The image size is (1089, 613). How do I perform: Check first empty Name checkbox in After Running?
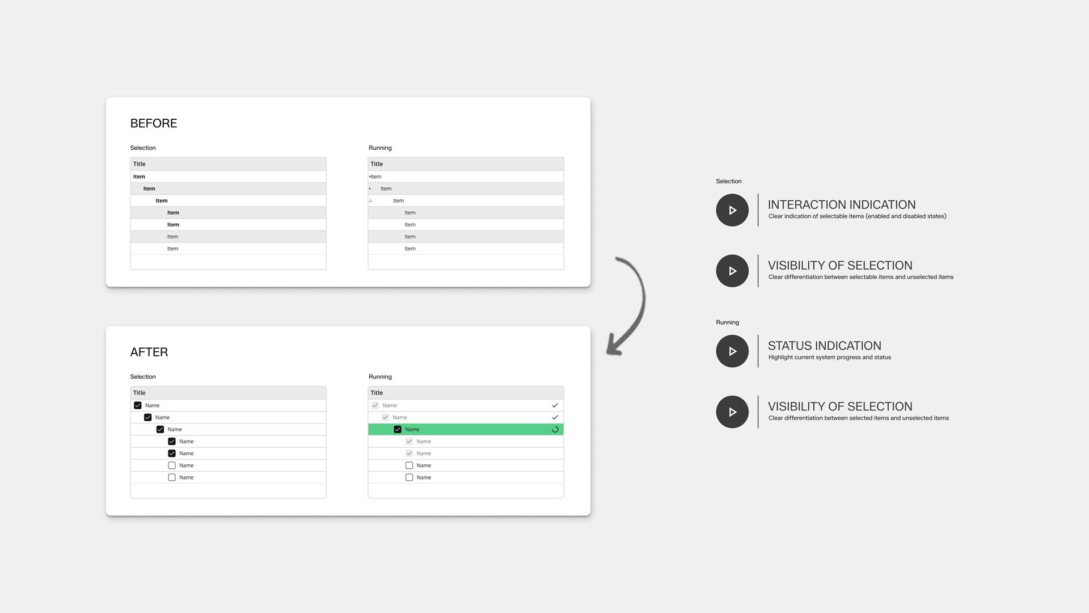(x=409, y=465)
